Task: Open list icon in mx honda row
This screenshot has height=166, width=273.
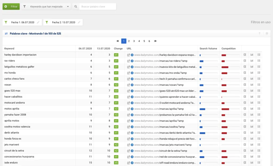Action: coord(259,73)
